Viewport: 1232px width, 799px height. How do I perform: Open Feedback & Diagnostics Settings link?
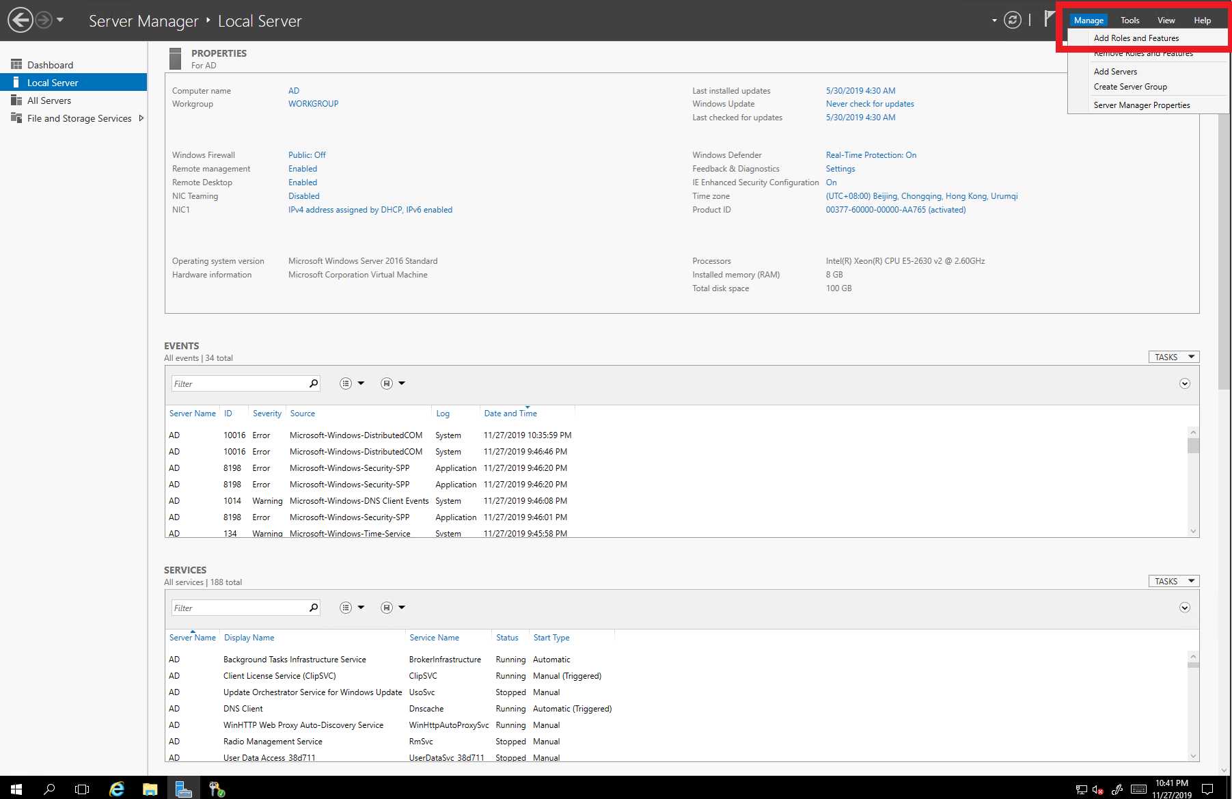(840, 169)
